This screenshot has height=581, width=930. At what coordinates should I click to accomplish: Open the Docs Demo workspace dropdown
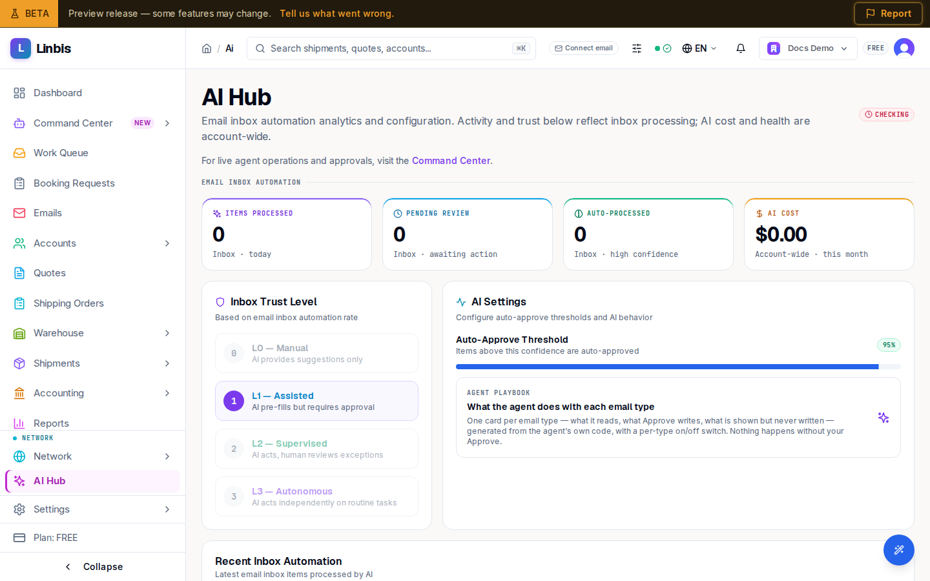pyautogui.click(x=808, y=48)
